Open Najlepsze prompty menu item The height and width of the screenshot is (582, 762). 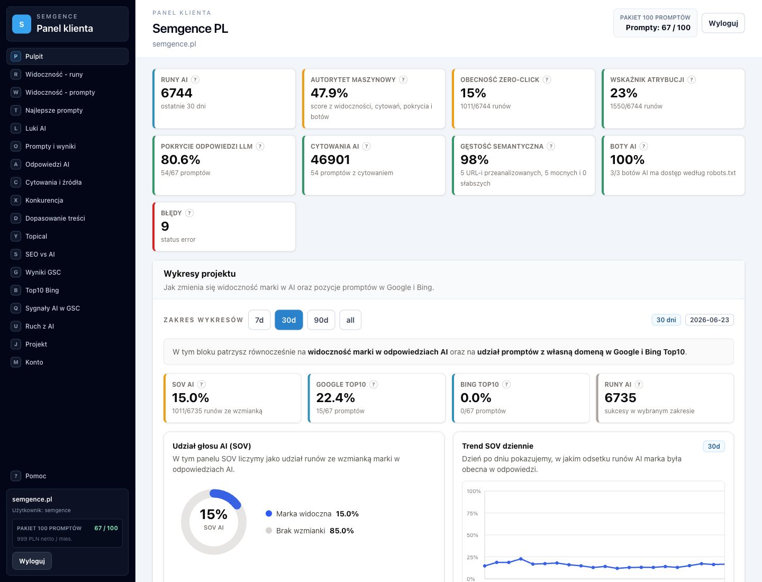click(x=68, y=111)
